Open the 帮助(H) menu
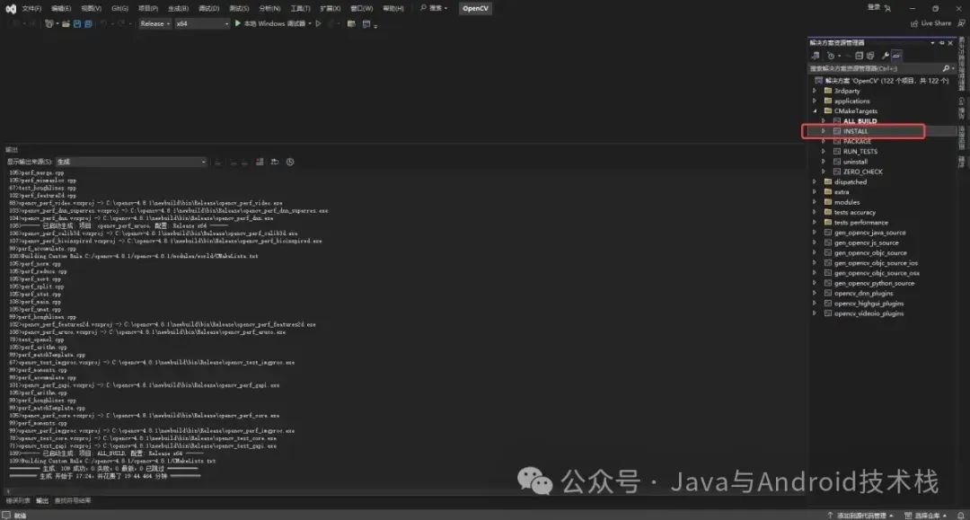Viewport: 970px width, 520px height. [x=393, y=9]
